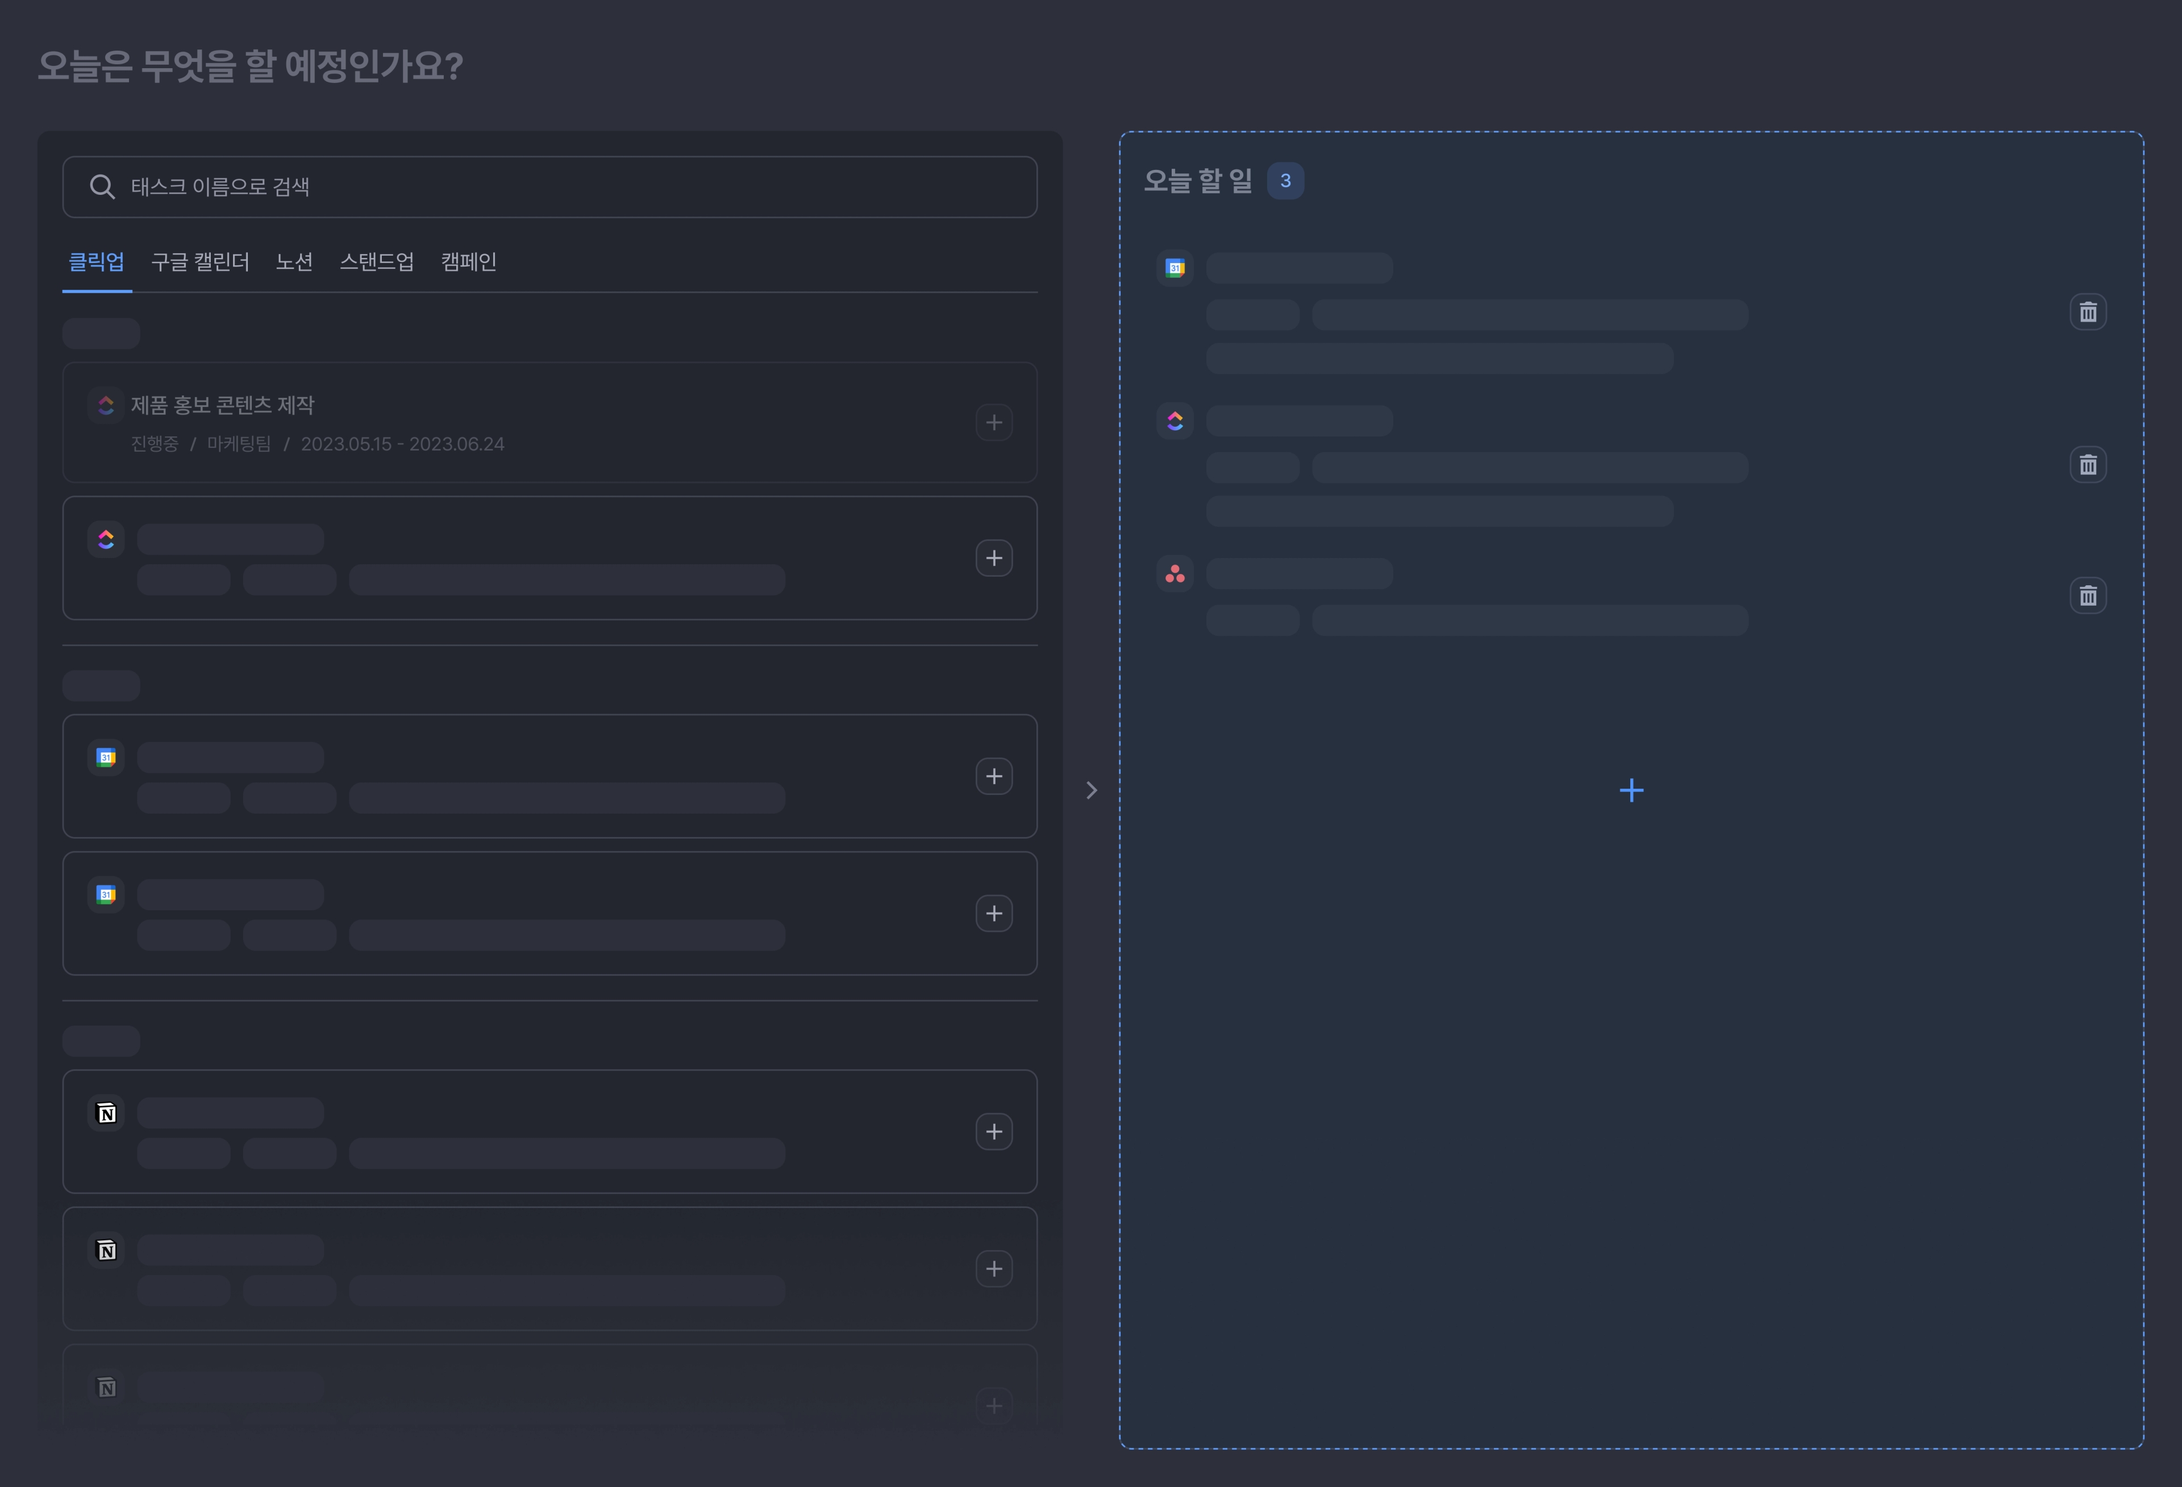
Task: Delete the Google Calendar item from 오늘 할 일
Action: tap(2088, 312)
